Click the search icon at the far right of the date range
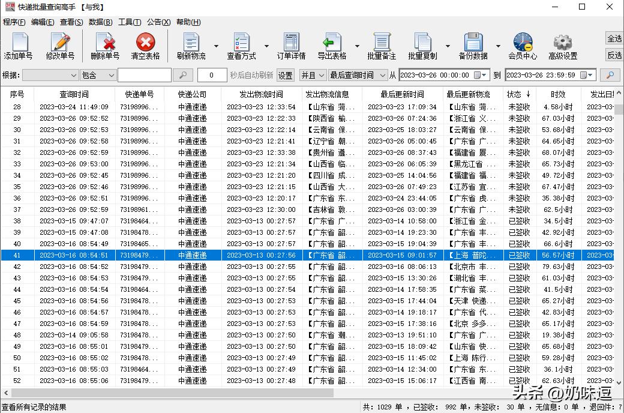 point(610,75)
